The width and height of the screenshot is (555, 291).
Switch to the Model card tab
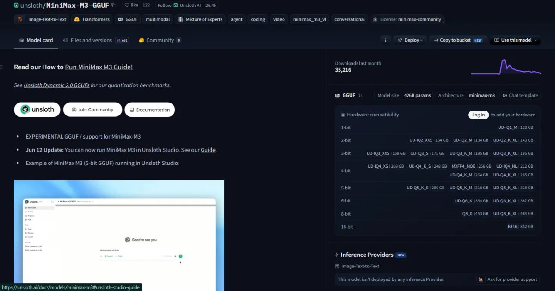36,40
